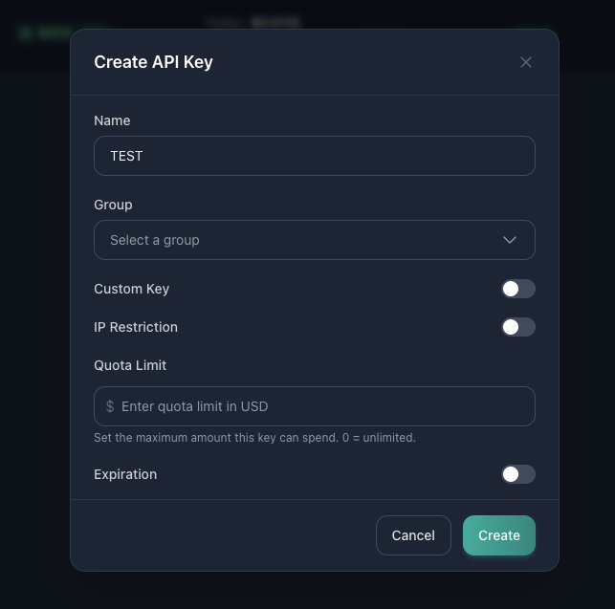Close the Create API Key dialog

click(x=525, y=62)
